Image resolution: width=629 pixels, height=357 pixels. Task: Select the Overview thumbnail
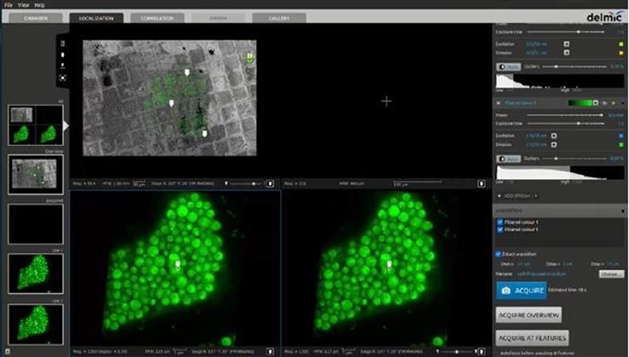36,175
